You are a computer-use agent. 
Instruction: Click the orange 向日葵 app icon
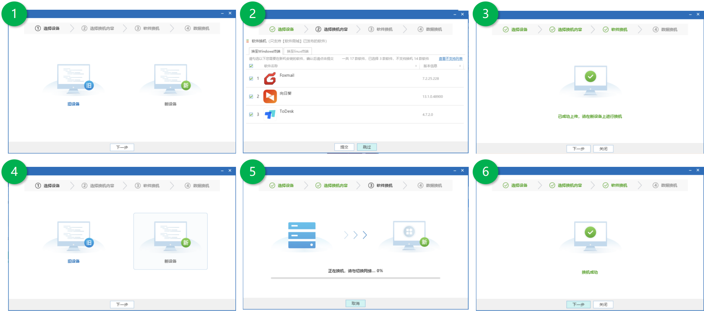pos(270,96)
